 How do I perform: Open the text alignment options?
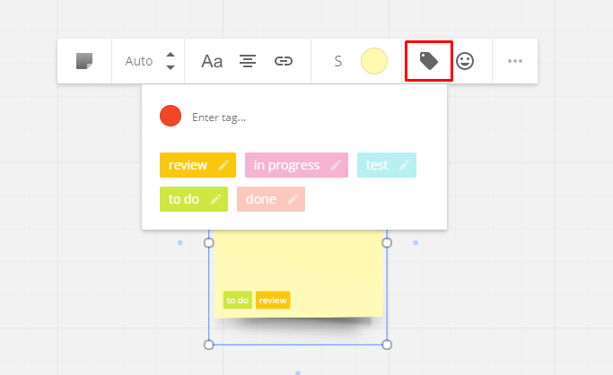coord(248,61)
